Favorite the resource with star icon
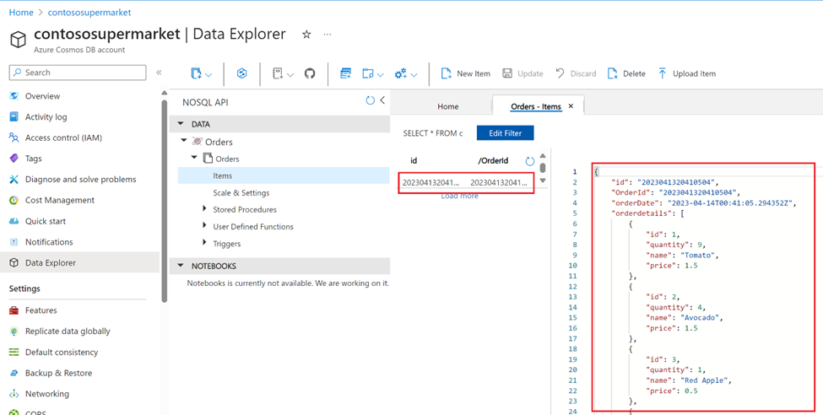 tap(306, 34)
